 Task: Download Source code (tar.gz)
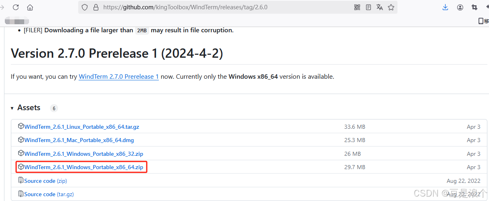[49, 194]
